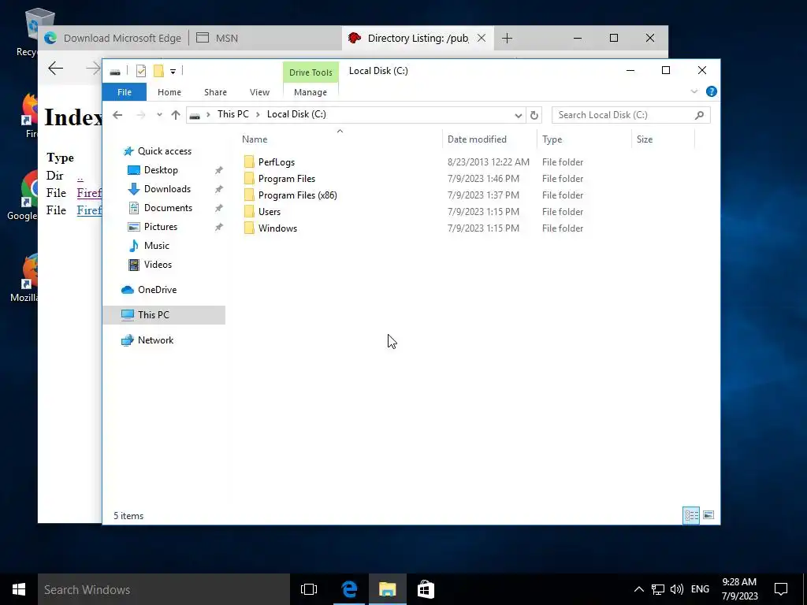Open Documents in the navigation pane
Image resolution: width=807 pixels, height=605 pixels.
(168, 208)
